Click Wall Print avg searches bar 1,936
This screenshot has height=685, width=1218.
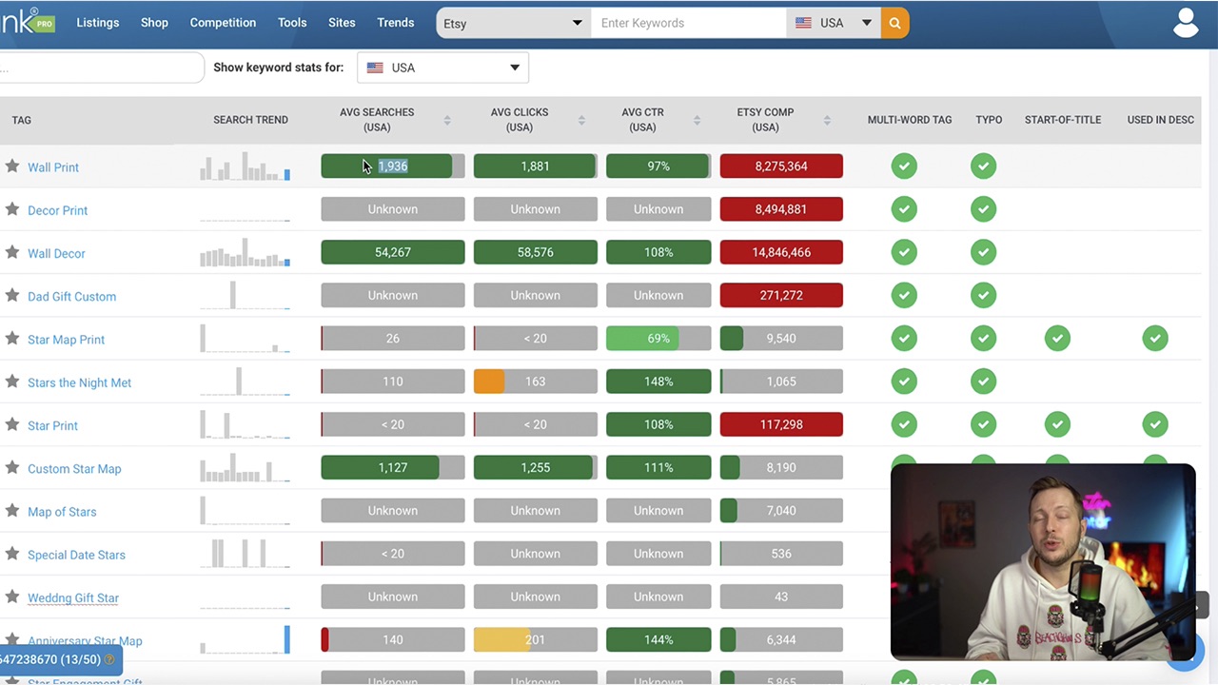coord(393,166)
